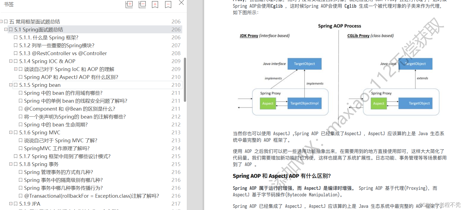Image resolution: width=465 pixels, height=210 pixels.
Task: Click page number 217 in bookmark list
Action: (176, 204)
